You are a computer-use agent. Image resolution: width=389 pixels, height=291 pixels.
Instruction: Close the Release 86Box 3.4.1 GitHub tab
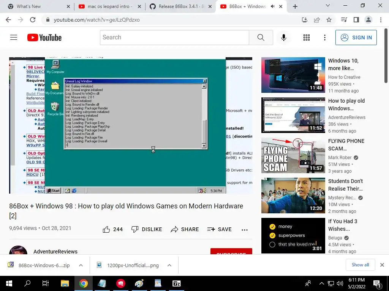point(210,6)
